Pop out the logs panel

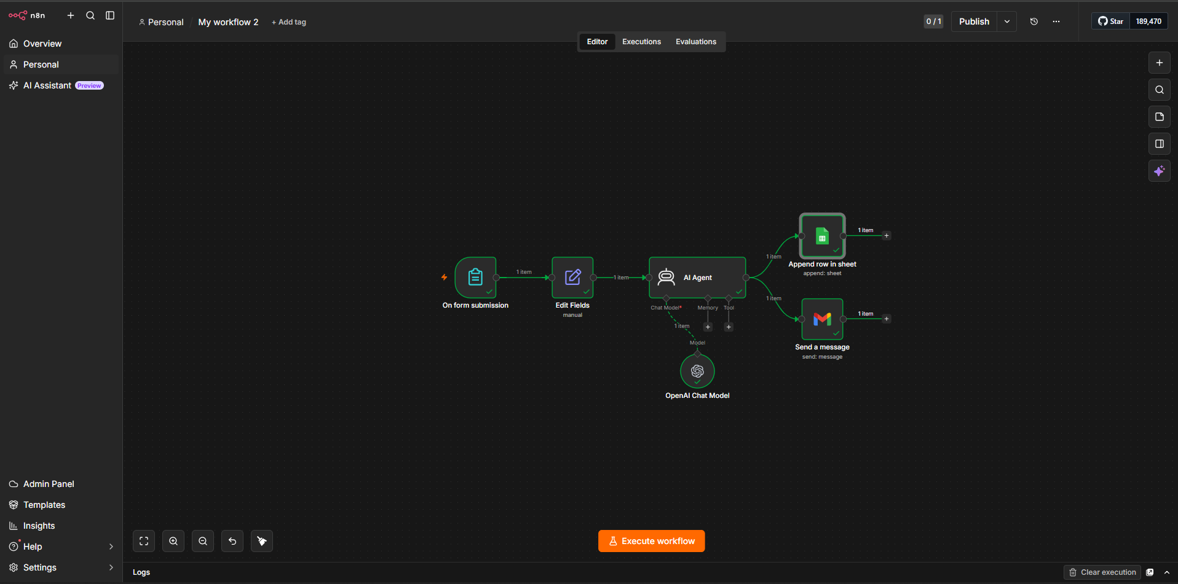(1150, 572)
